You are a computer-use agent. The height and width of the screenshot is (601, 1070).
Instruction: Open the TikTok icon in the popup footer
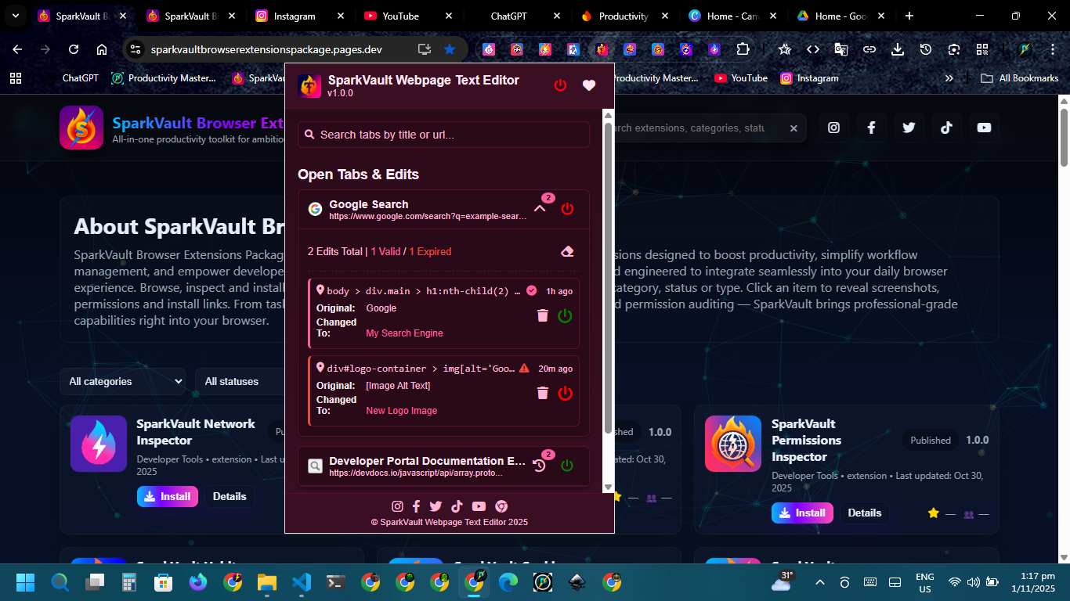[x=457, y=506]
